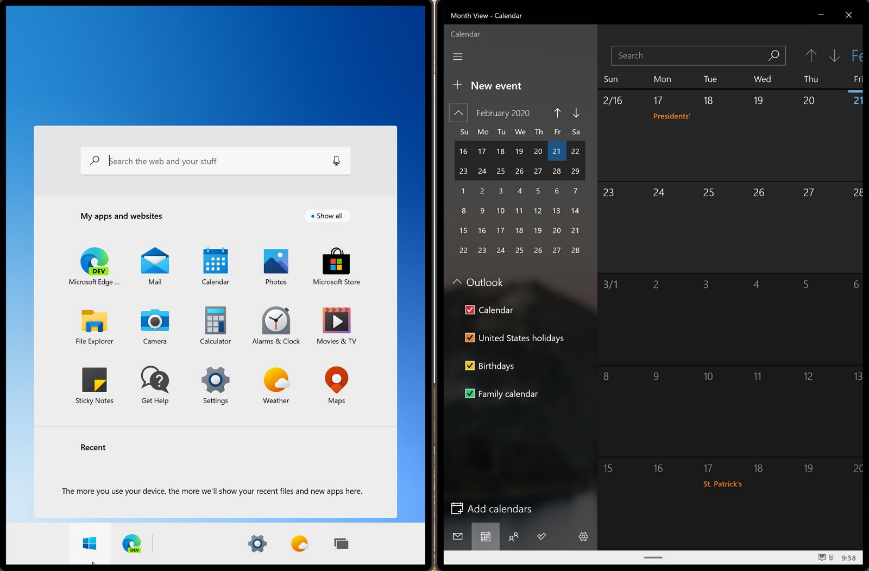The width and height of the screenshot is (869, 571).
Task: Open Settings gear in the taskbar
Action: coord(257,543)
